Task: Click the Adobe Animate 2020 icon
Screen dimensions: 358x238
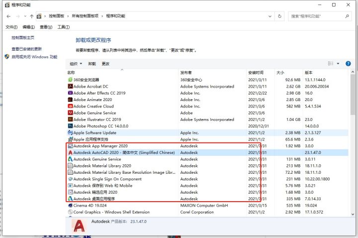Action: click(70, 100)
